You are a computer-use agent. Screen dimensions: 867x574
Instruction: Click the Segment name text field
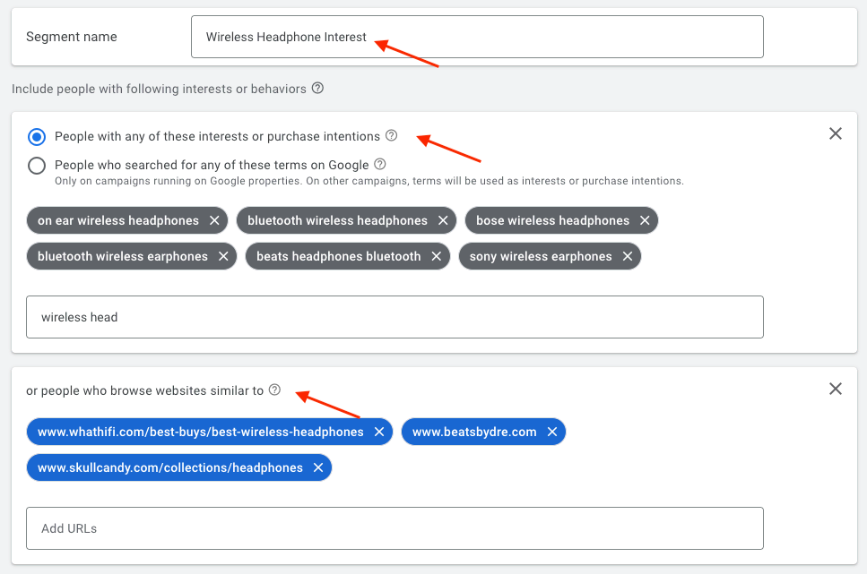click(x=477, y=37)
